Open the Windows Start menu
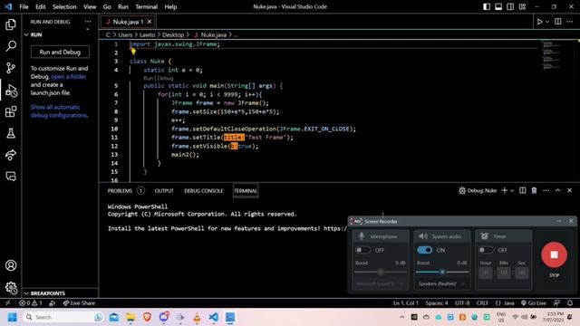The image size is (580, 326). (12, 317)
